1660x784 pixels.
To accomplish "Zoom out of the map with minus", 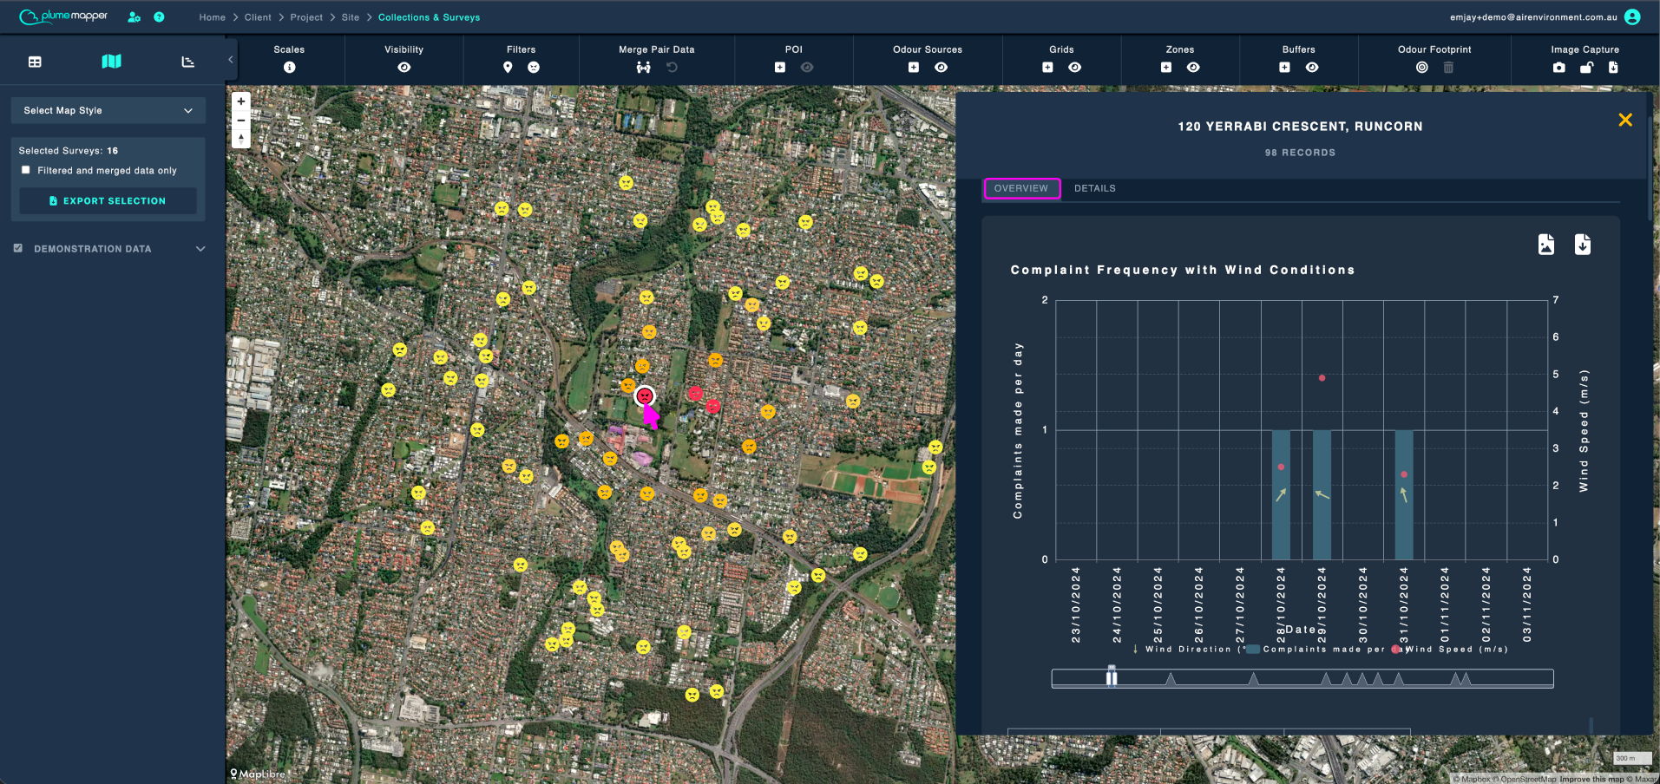I will point(241,121).
